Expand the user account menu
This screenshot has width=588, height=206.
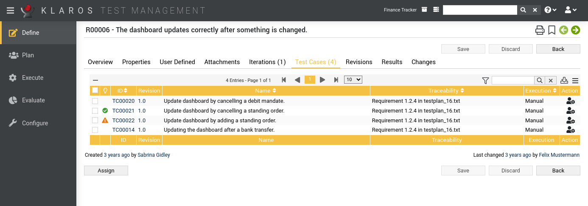pyautogui.click(x=571, y=10)
